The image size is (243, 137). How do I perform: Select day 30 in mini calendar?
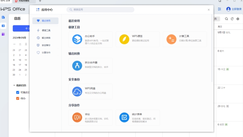(x=14, y=75)
